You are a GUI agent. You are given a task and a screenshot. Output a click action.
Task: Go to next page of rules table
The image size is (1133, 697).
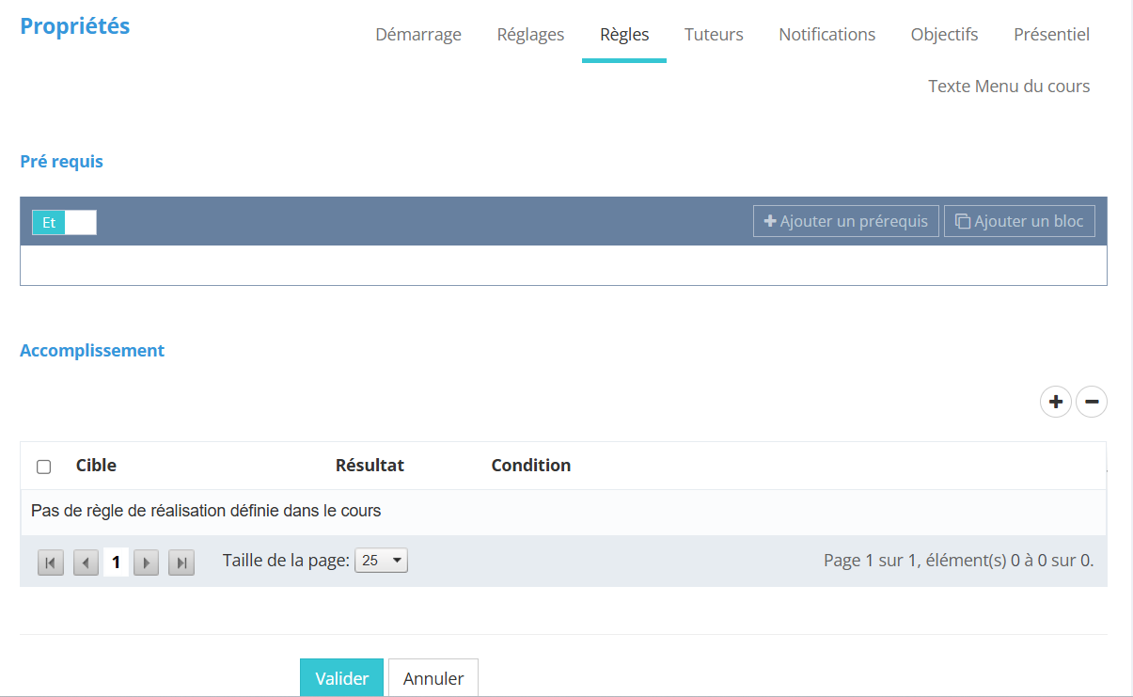(x=146, y=562)
